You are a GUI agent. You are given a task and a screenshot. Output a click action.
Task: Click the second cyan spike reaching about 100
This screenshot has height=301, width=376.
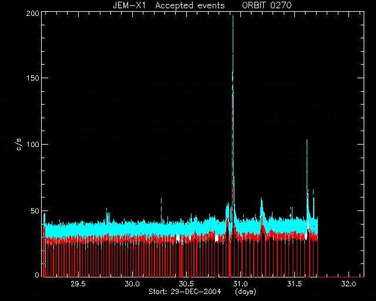pyautogui.click(x=307, y=142)
